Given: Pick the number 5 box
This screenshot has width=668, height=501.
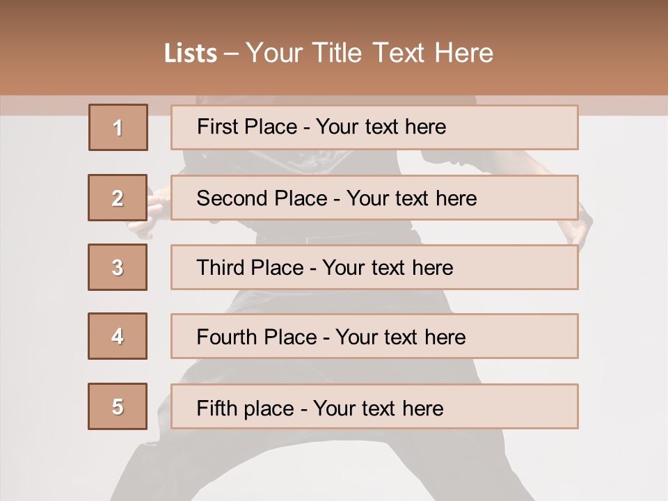Looking at the screenshot, I should [118, 406].
